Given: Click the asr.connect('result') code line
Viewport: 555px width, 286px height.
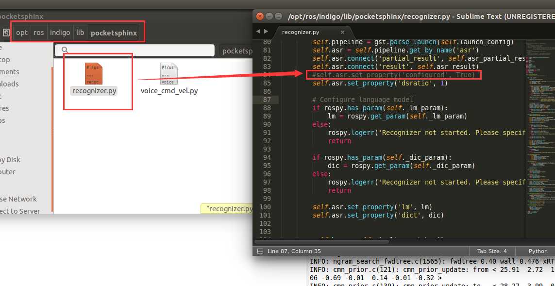Looking at the screenshot, I should click(x=395, y=67).
